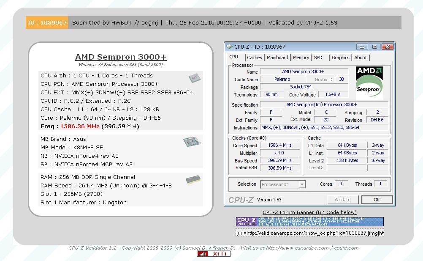Select the Graphics tab

coord(340,58)
